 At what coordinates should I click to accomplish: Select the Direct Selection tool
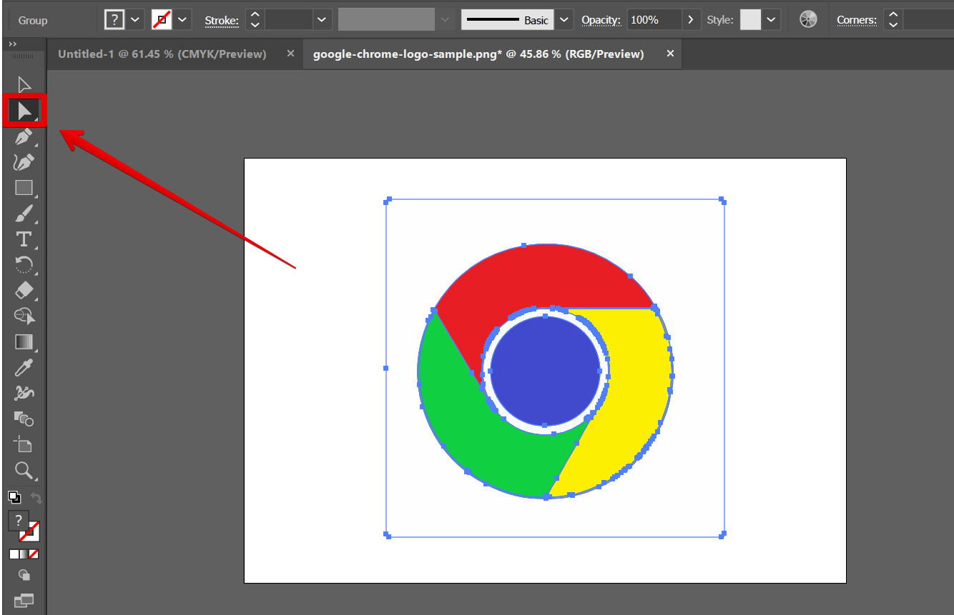(x=24, y=111)
